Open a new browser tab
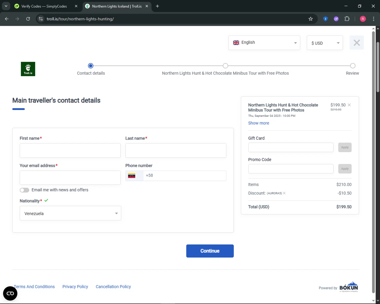 [x=157, y=6]
